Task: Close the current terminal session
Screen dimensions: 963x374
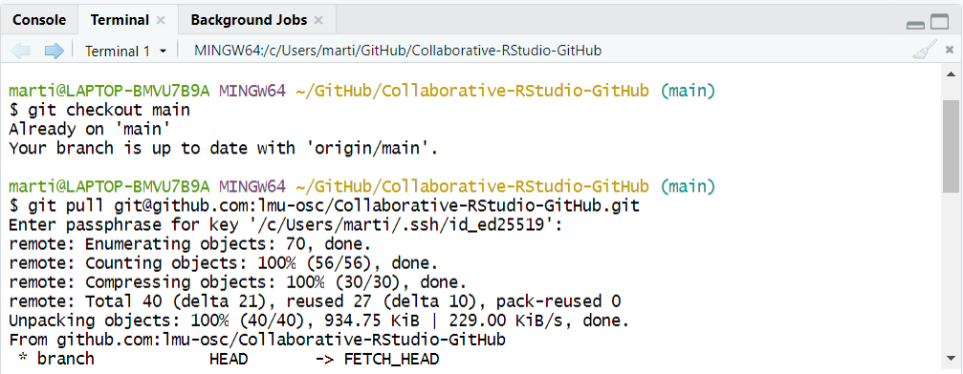Action: pos(950,51)
